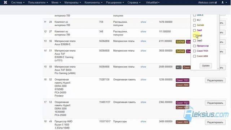Image resolution: width=231 pixels, height=130 pixels.
Task: Click SKU value 114851137
Action: click(x=105, y=102)
